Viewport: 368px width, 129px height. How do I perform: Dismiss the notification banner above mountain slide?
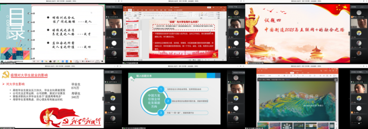[x=336, y=80]
